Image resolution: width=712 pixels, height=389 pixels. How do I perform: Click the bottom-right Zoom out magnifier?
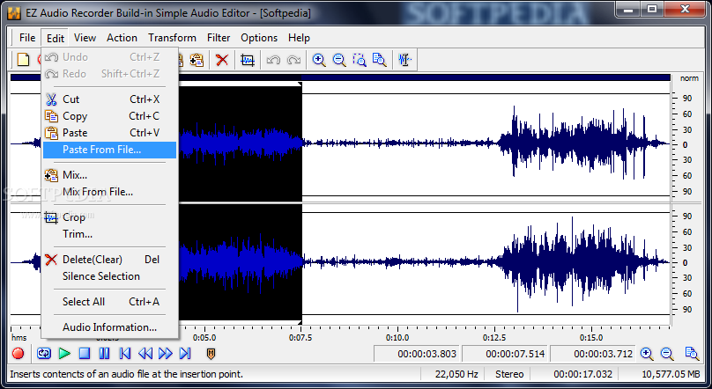(667, 353)
